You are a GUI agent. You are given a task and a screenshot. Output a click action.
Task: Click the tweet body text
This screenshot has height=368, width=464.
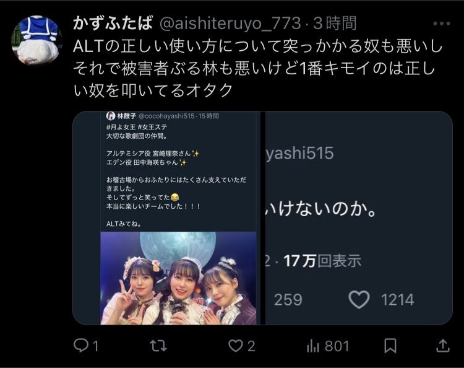(x=257, y=68)
